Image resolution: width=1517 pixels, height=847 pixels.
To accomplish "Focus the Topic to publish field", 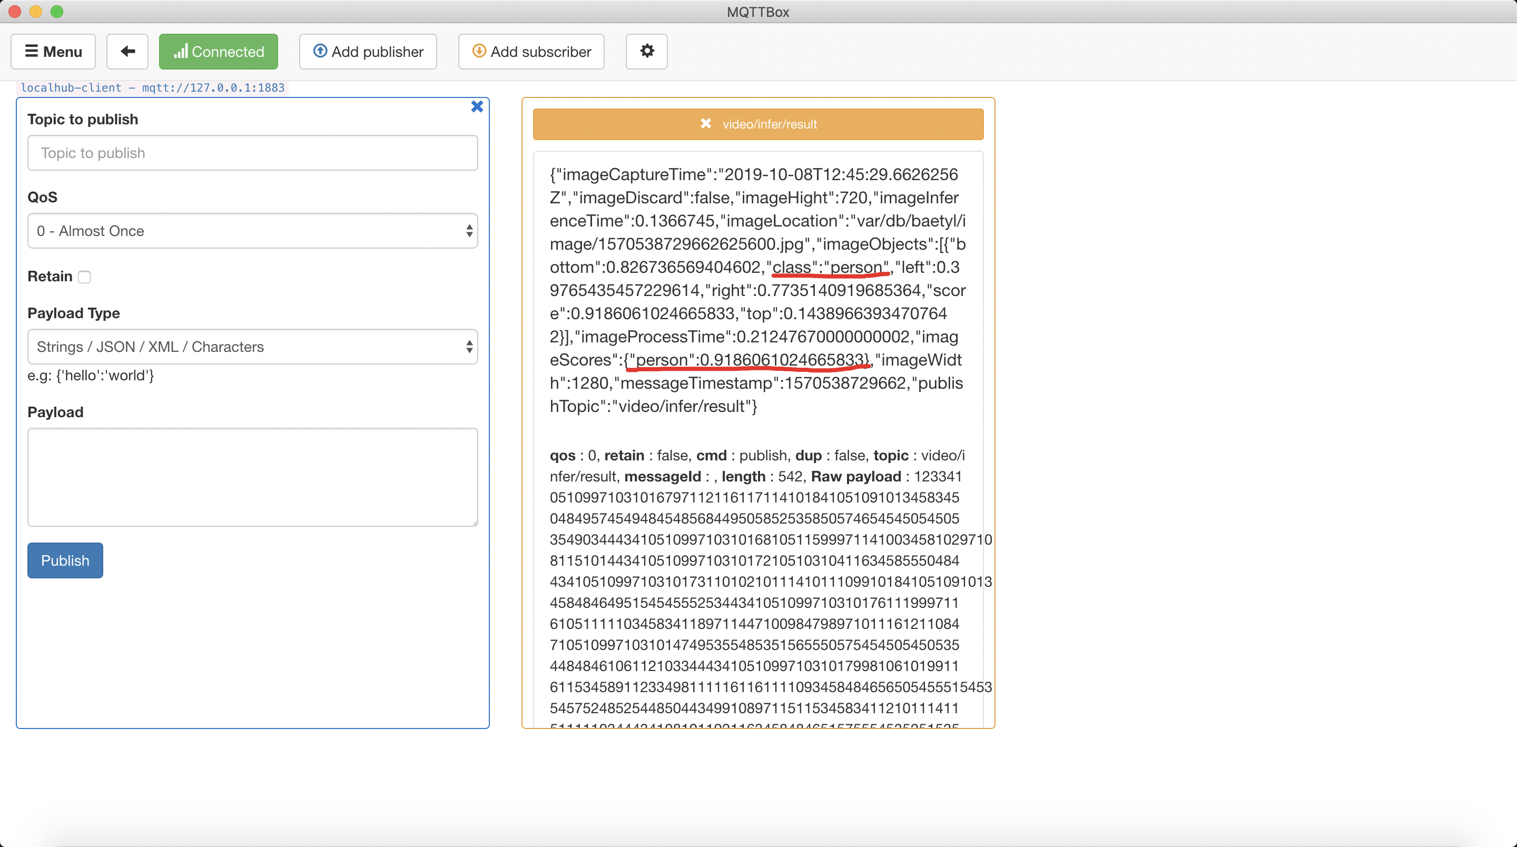I will (253, 153).
